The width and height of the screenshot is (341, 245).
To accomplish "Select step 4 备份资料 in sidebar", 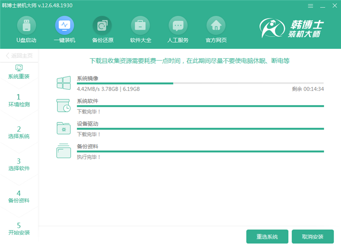I will tap(19, 196).
